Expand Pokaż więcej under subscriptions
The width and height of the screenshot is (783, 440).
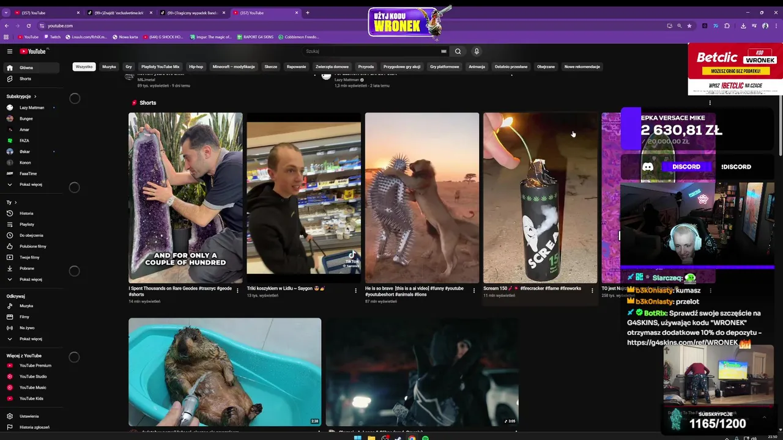click(31, 185)
